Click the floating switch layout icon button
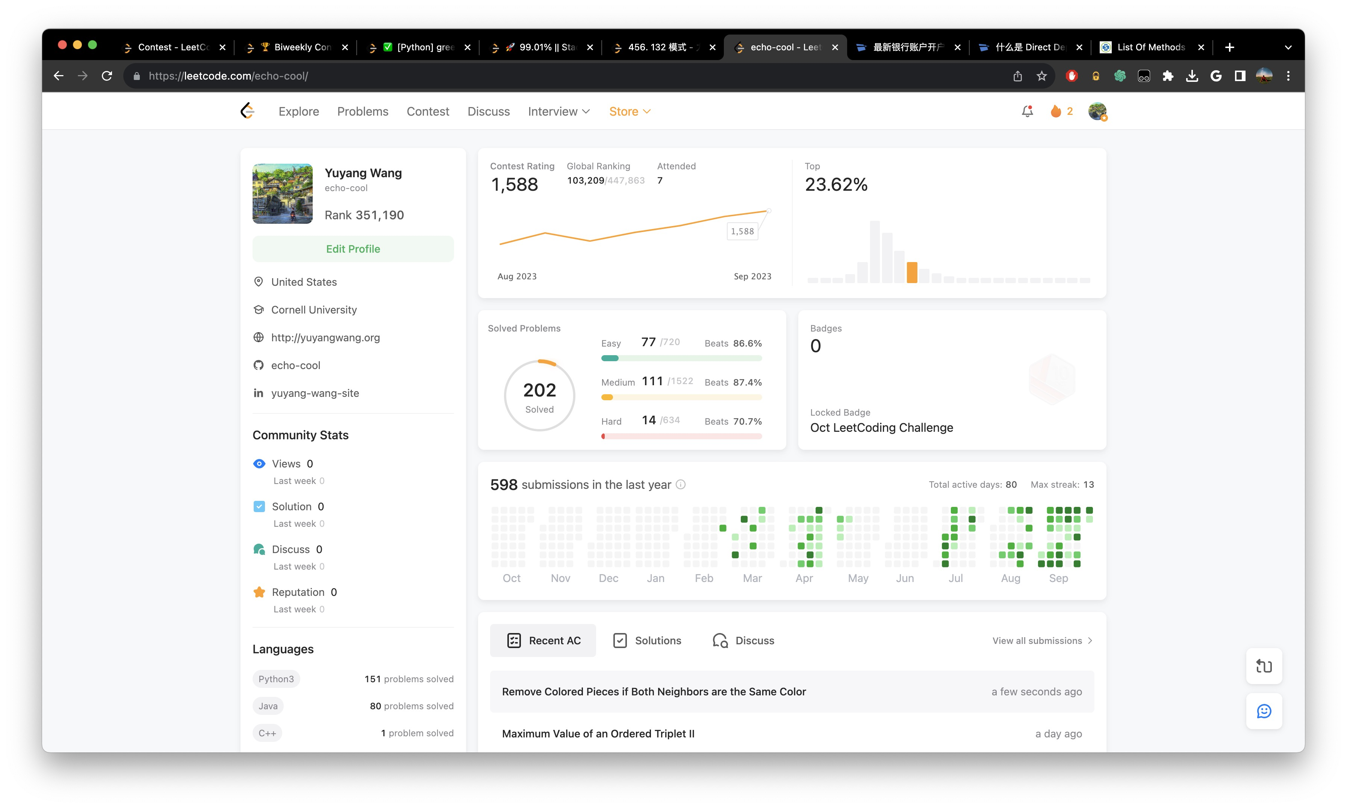Image resolution: width=1347 pixels, height=808 pixels. [1264, 666]
